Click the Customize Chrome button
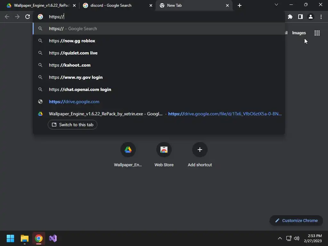This screenshot has height=246, width=328. (x=296, y=220)
